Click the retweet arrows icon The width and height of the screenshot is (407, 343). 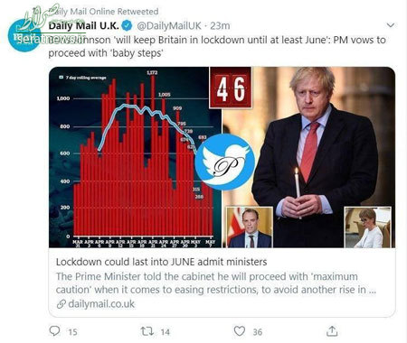[147, 331]
